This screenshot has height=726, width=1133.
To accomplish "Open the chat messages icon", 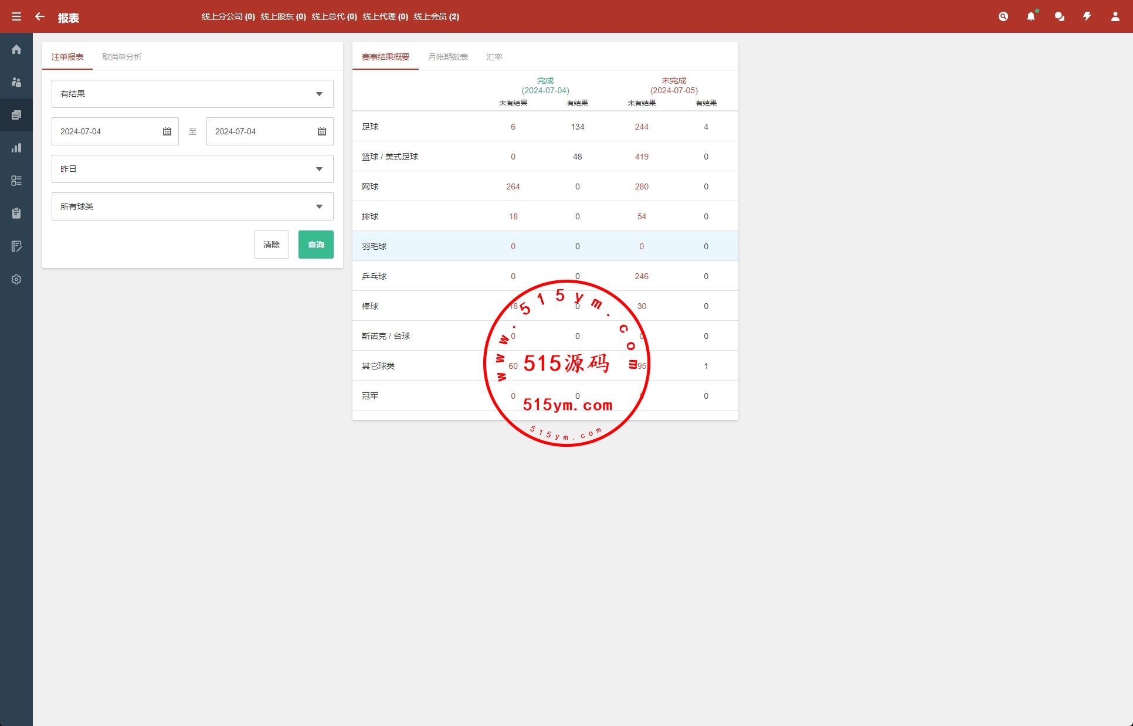I will 1059,16.
